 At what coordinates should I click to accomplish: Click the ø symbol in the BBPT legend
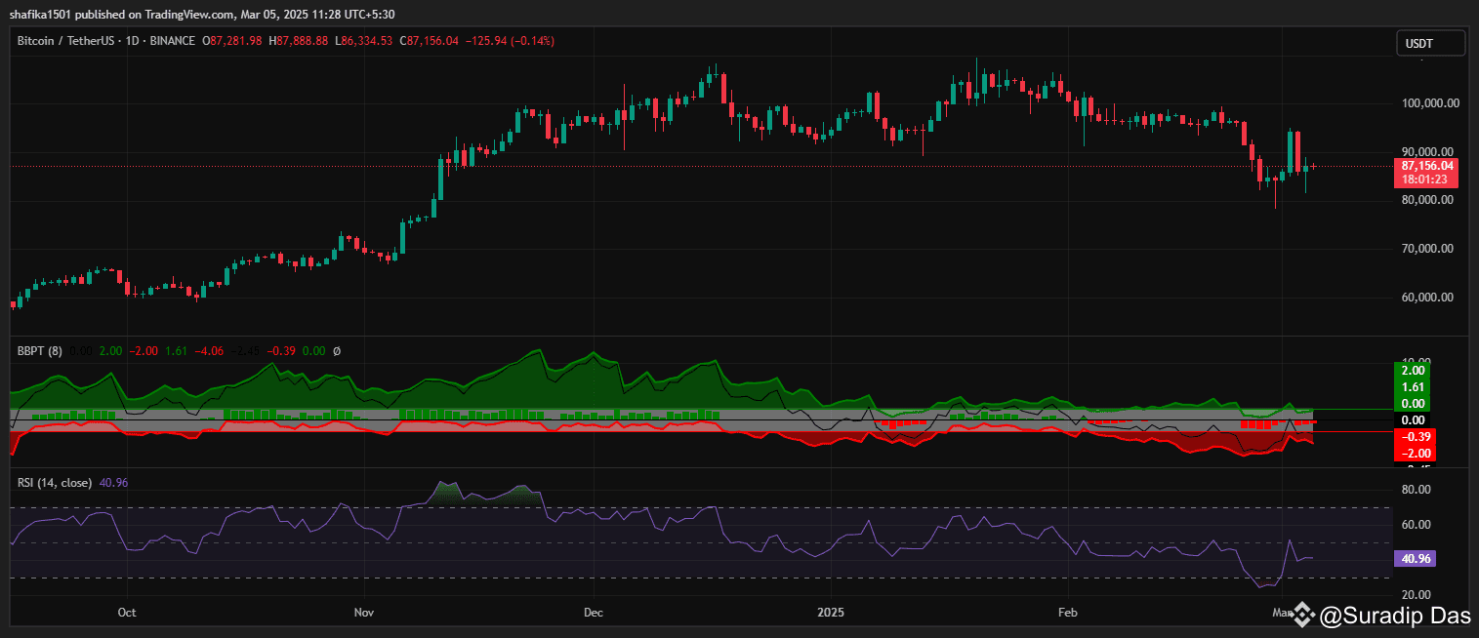point(337,350)
